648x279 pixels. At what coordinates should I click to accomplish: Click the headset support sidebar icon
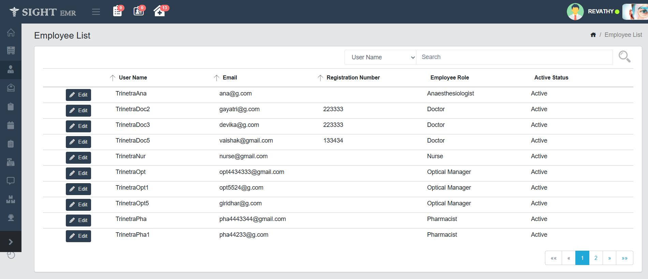(x=11, y=218)
